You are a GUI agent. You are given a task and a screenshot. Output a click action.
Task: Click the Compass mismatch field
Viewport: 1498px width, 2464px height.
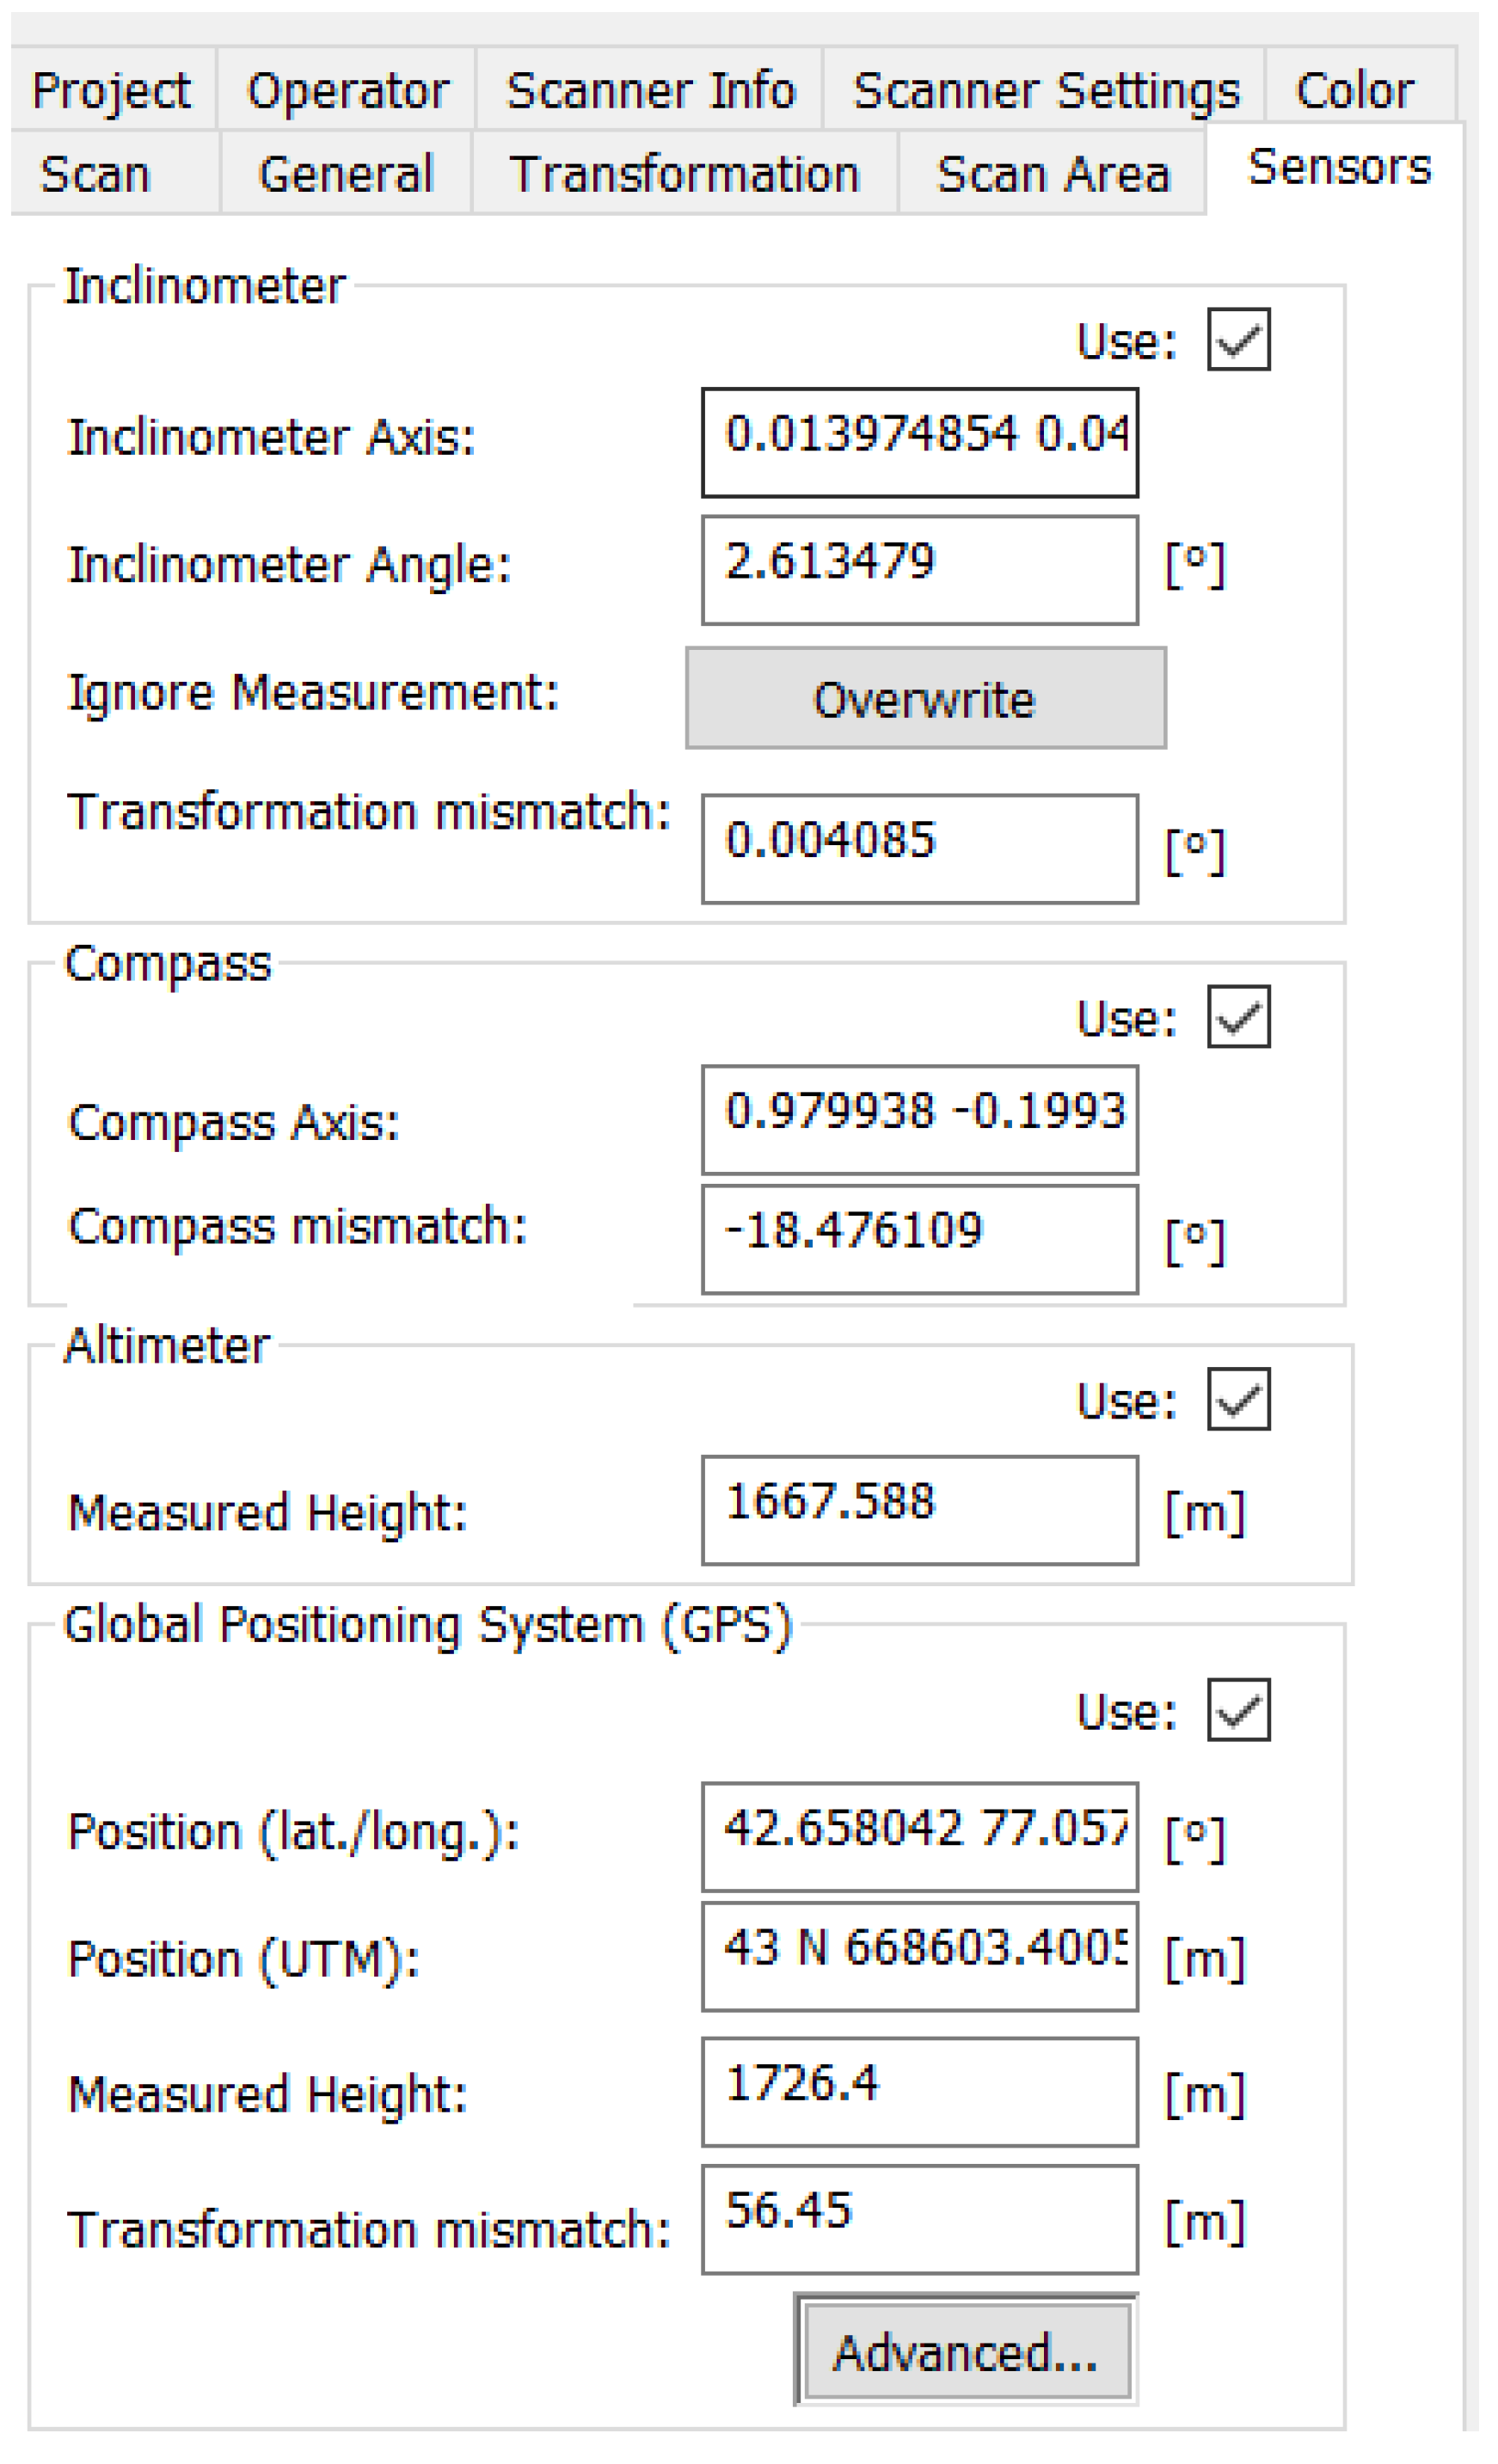(919, 1239)
